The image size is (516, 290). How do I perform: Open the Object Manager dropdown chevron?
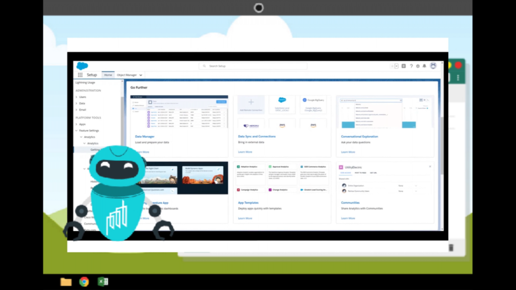click(x=141, y=76)
